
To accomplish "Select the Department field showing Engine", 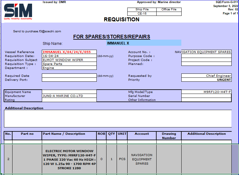I will coord(69,68).
